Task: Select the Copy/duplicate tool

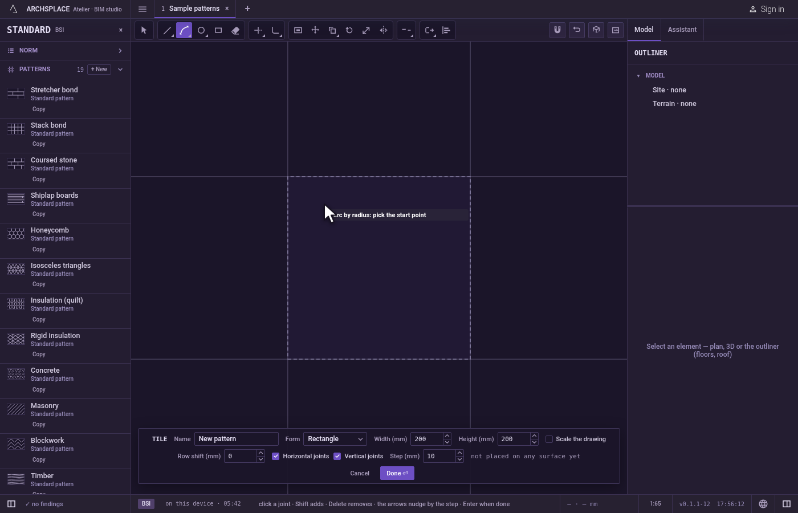Action: (332, 30)
